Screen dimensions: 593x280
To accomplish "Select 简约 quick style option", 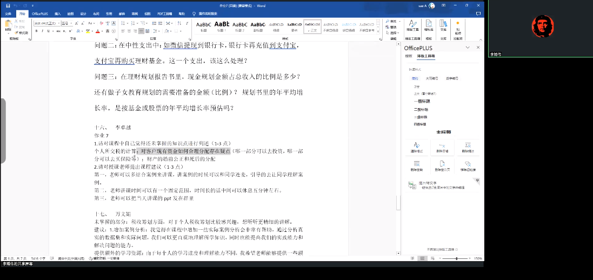I will pos(415,78).
